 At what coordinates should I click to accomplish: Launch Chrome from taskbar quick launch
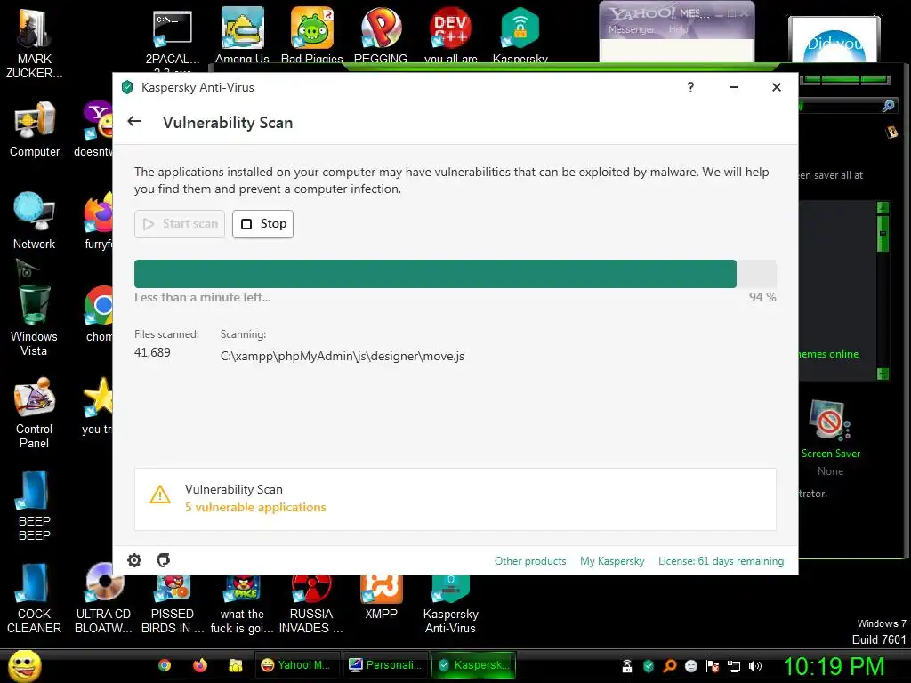coord(165,665)
